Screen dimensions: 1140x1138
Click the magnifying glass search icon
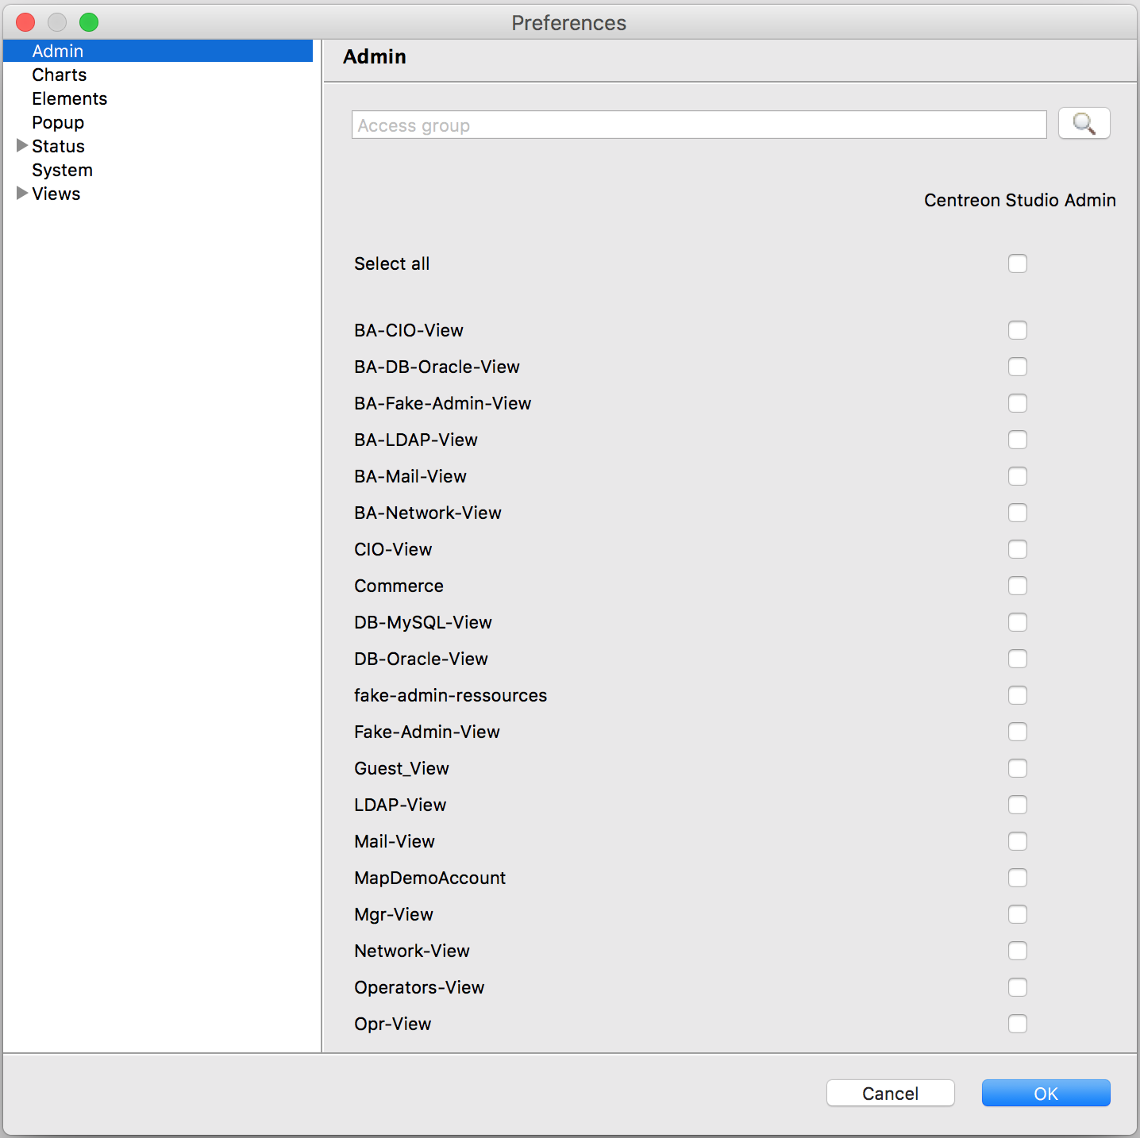pos(1084,124)
